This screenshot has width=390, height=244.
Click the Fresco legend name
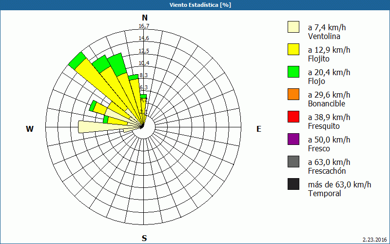pos(319,149)
